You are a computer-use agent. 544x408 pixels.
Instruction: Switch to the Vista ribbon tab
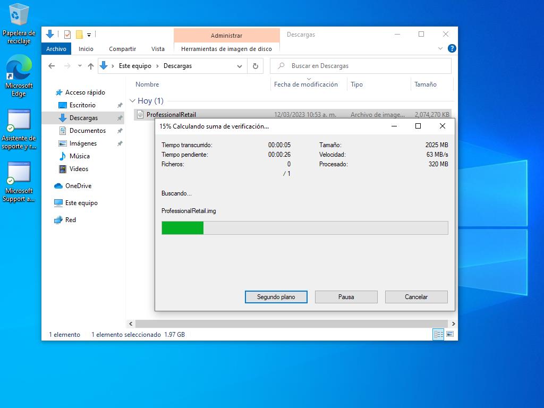point(158,49)
